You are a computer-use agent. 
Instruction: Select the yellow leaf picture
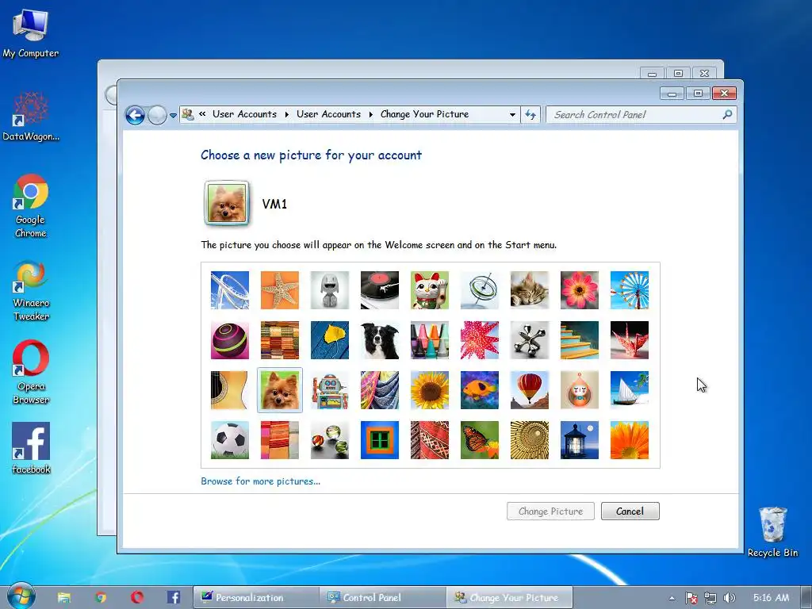(x=330, y=340)
